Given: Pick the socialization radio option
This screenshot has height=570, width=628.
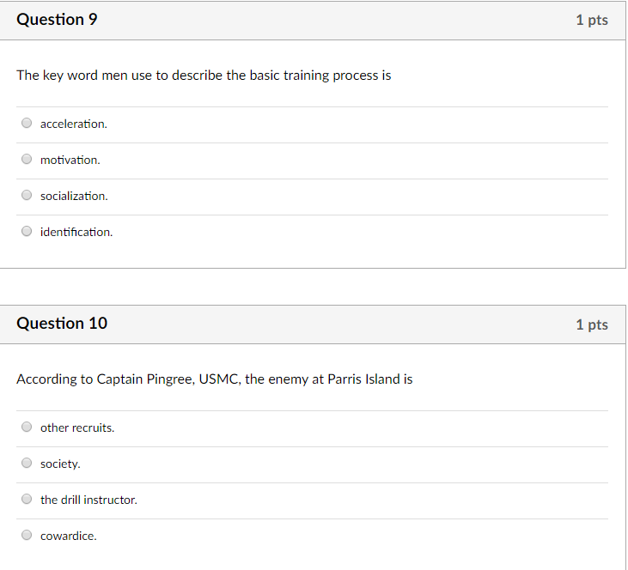Looking at the screenshot, I should (27, 195).
